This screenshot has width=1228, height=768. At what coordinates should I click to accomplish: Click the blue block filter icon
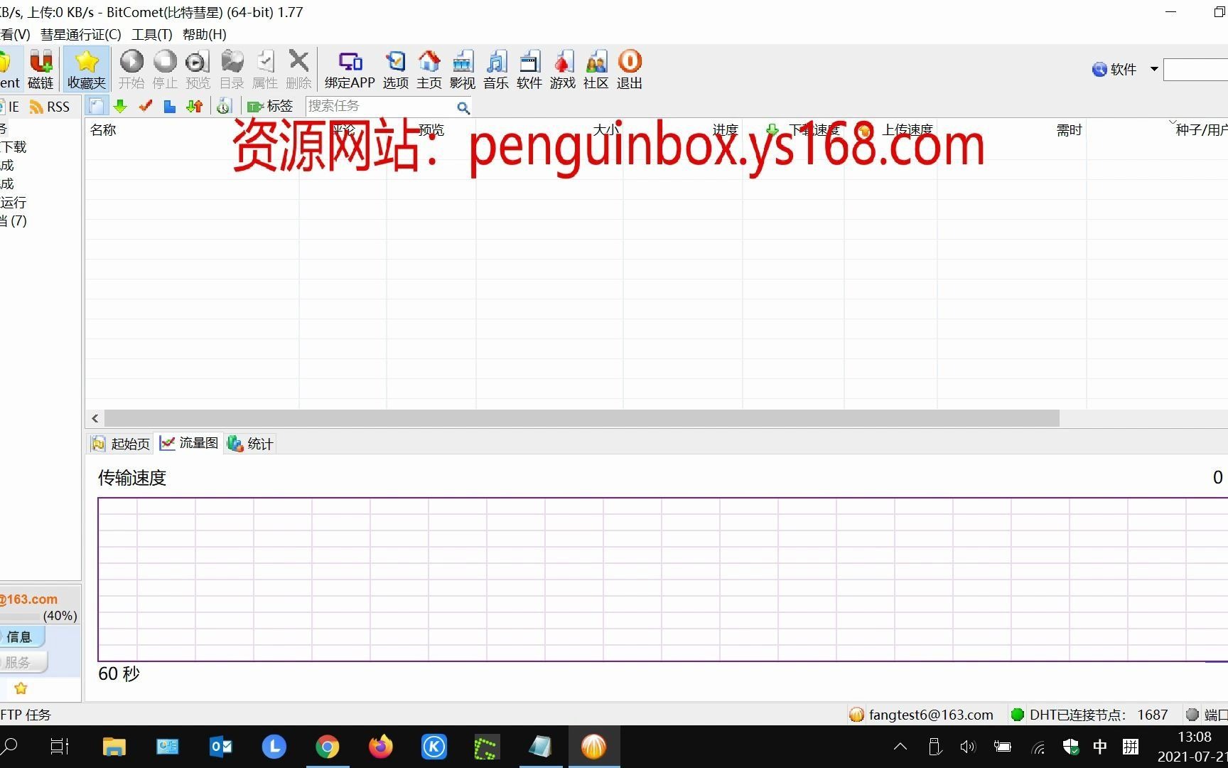[x=170, y=107]
